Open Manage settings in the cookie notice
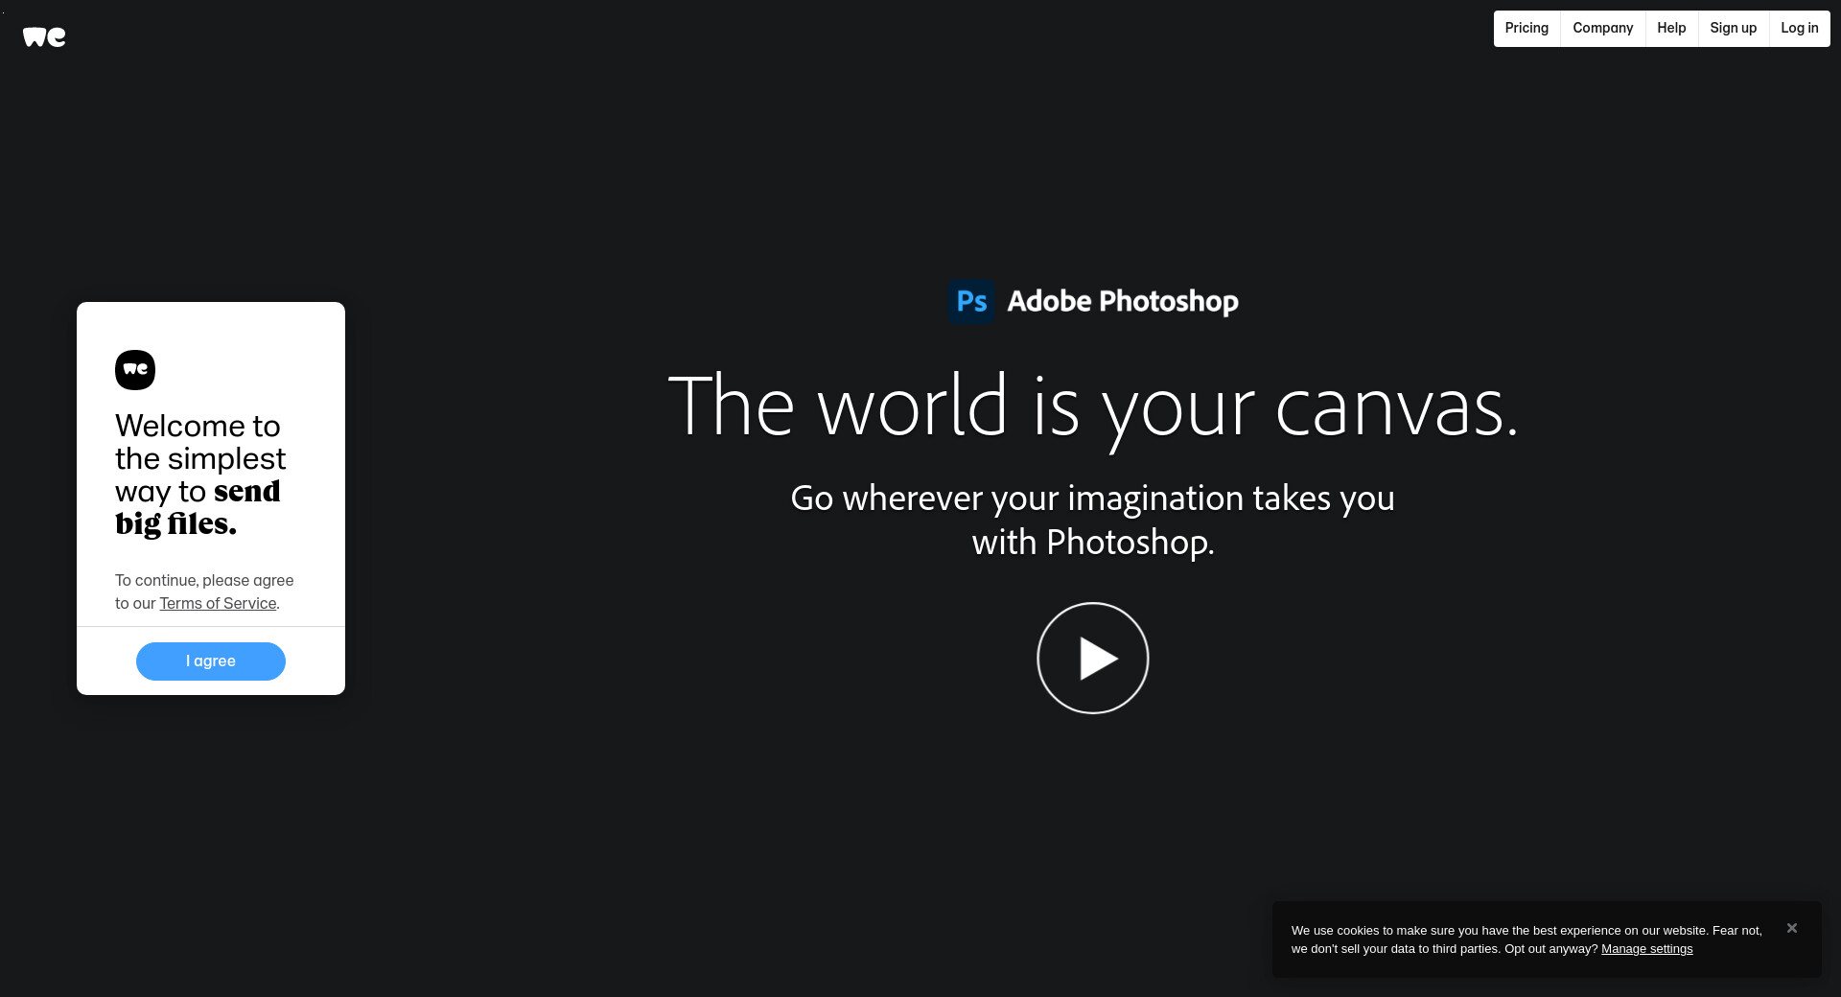1841x997 pixels. (x=1646, y=949)
